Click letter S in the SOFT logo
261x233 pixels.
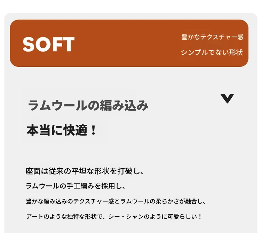click(x=29, y=44)
